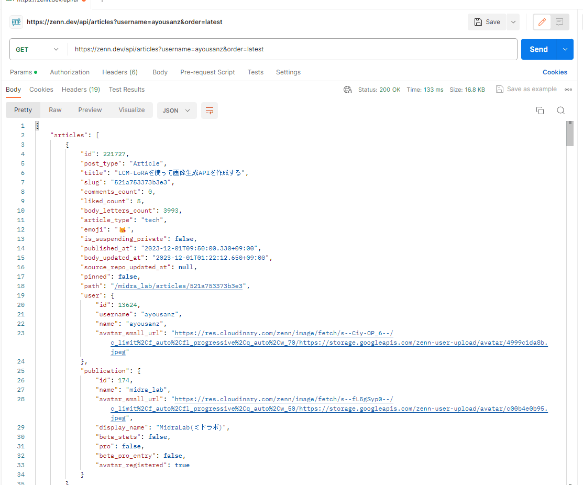Screen dimensions: 583x485
Task: Select the pencil edit mode icon
Action: pos(542,22)
